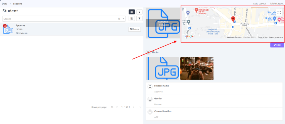
Task: Open the street photo thumbnail
Action: pos(197,68)
